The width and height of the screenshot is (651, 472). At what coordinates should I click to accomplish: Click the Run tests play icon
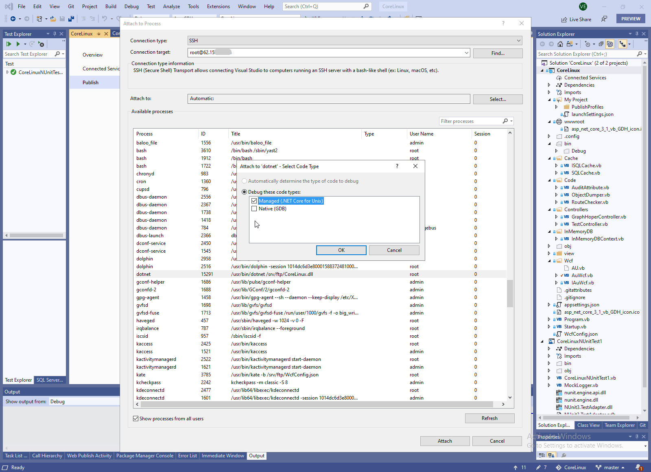coord(18,44)
